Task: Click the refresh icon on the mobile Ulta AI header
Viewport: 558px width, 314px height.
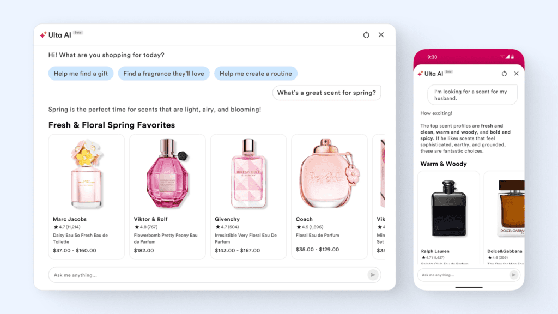Action: pyautogui.click(x=504, y=74)
